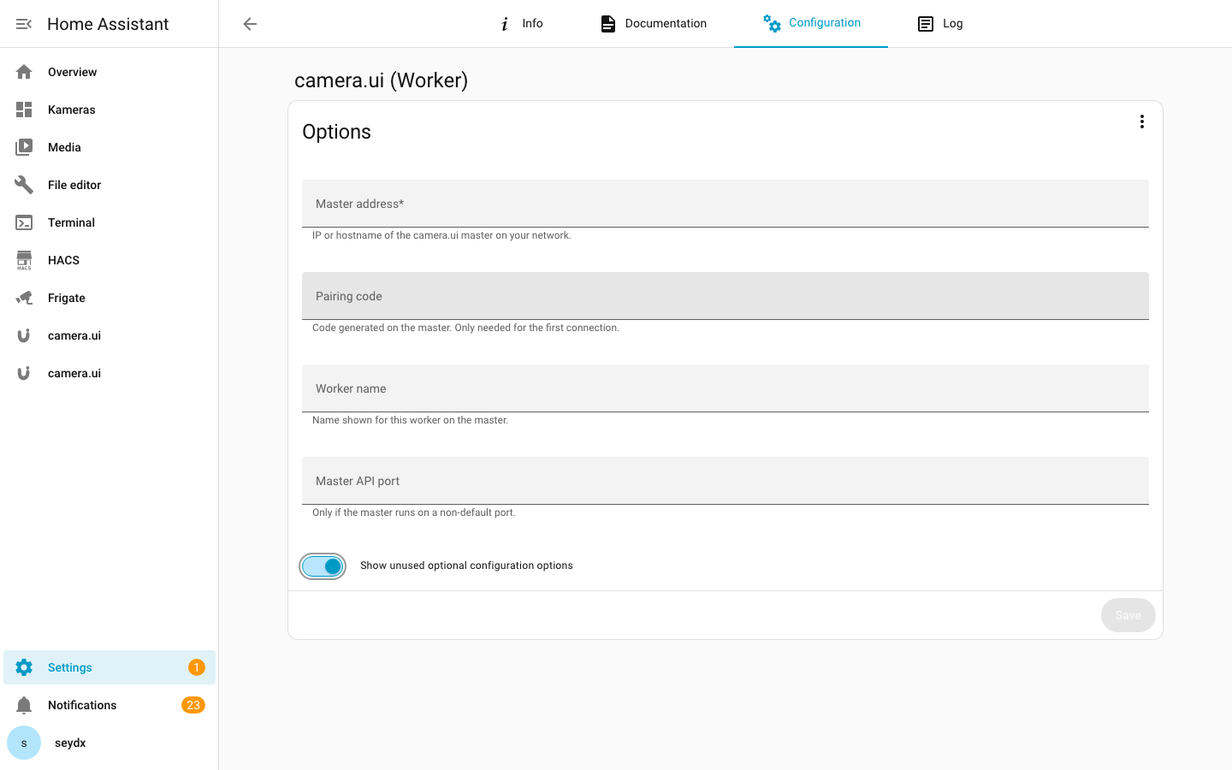Click the Settings gear icon
Viewport: 1232px width, 770px height.
click(x=24, y=667)
